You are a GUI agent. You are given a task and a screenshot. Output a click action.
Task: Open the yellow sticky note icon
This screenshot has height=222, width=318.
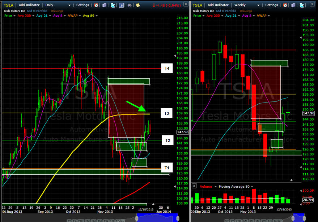coord(138,5)
